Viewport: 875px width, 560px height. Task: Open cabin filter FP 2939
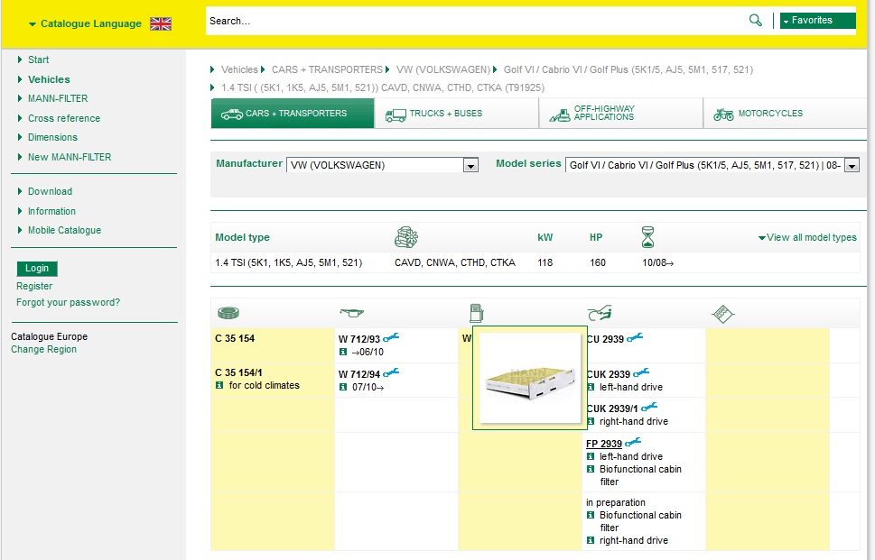(x=604, y=444)
